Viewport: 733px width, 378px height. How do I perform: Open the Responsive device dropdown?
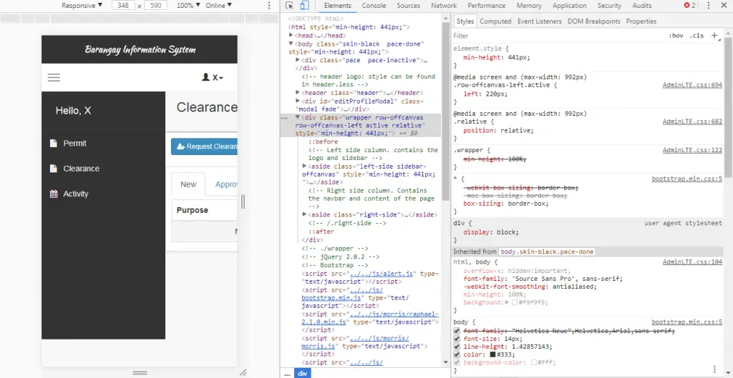pyautogui.click(x=82, y=6)
